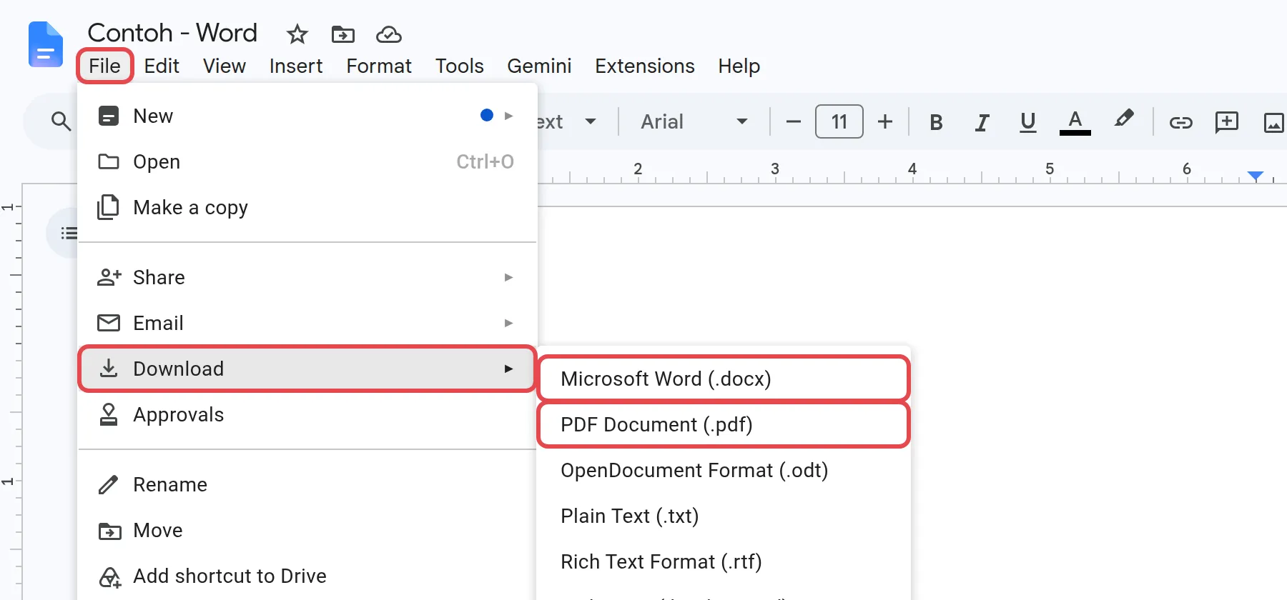Click the Email envelope icon

[109, 323]
